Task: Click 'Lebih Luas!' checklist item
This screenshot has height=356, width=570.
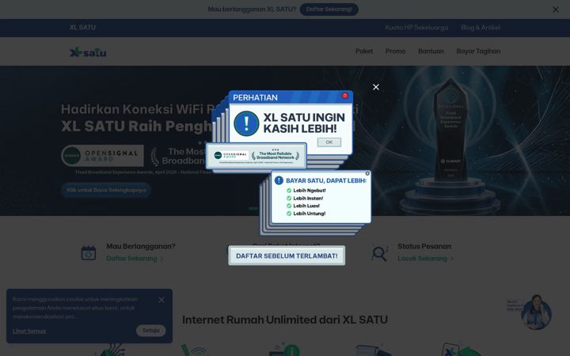Action: [302, 206]
